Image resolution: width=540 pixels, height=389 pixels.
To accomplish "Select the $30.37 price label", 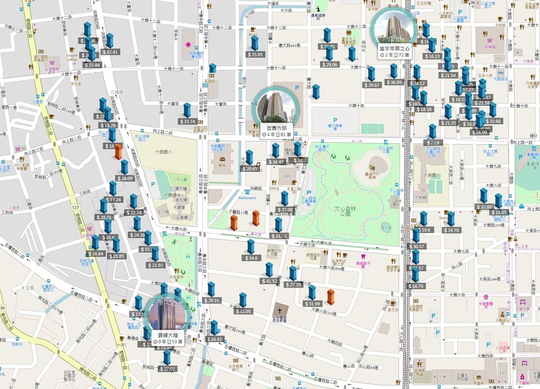I will (416, 246).
